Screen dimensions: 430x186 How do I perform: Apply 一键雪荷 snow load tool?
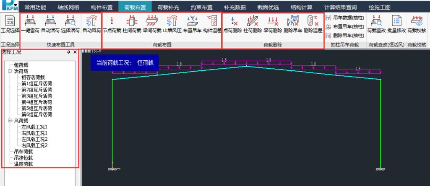coord(30,24)
